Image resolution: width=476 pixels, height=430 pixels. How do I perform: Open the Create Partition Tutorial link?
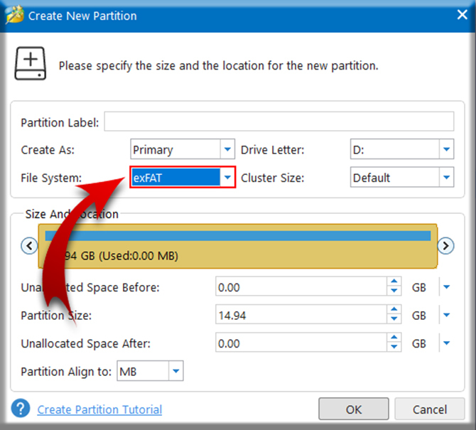[x=99, y=409]
